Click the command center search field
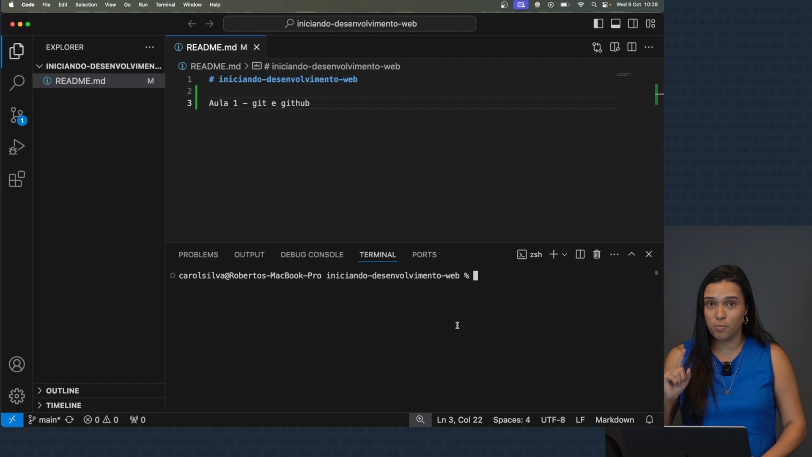 click(349, 24)
